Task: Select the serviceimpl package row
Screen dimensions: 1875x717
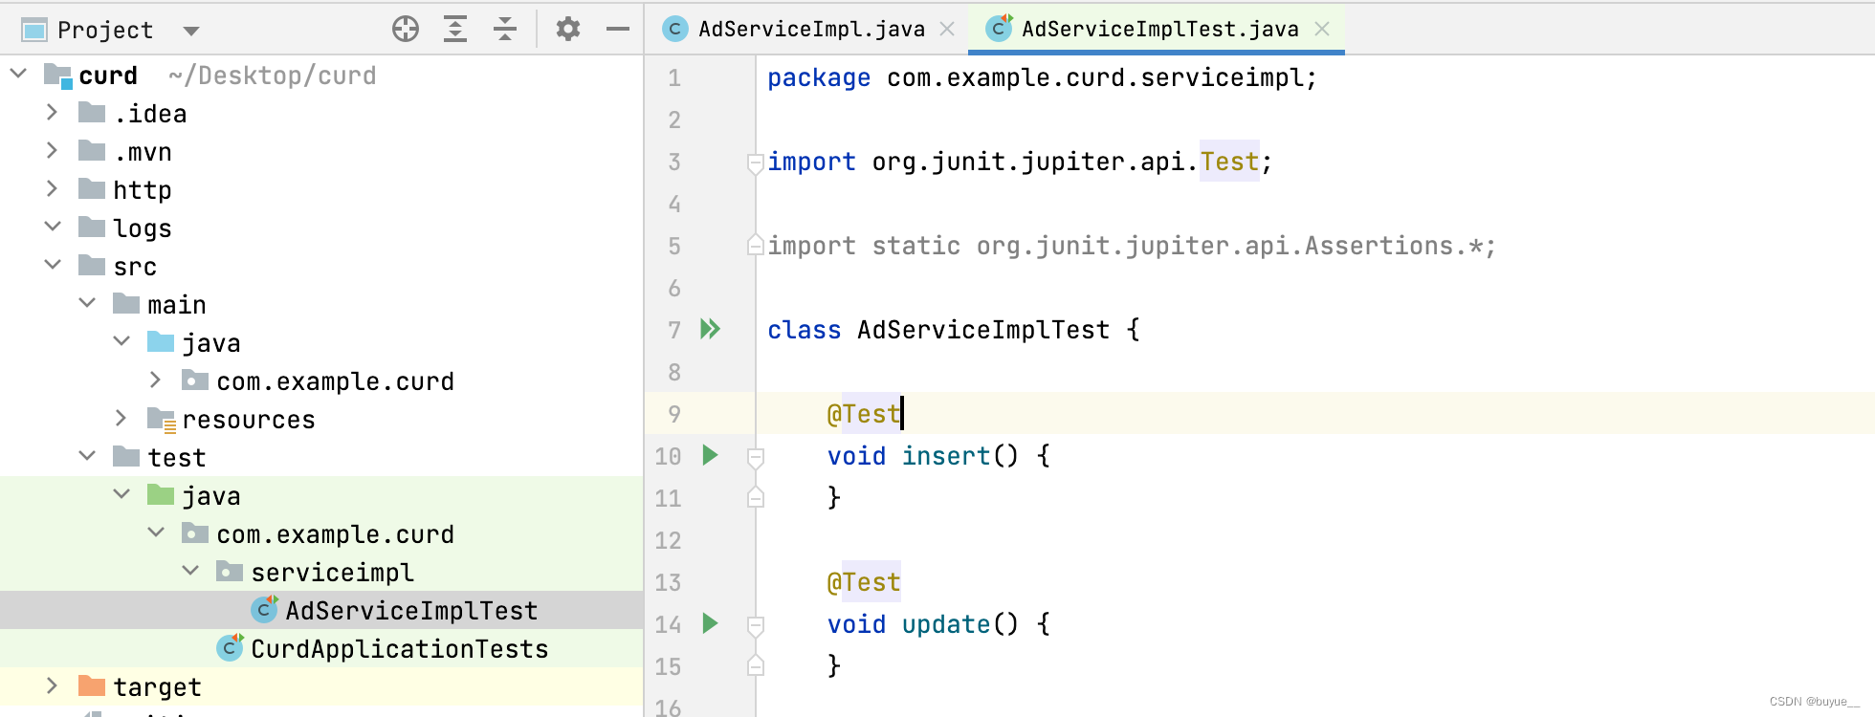Action: pyautogui.click(x=321, y=572)
